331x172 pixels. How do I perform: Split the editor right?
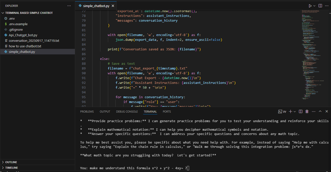(320, 6)
